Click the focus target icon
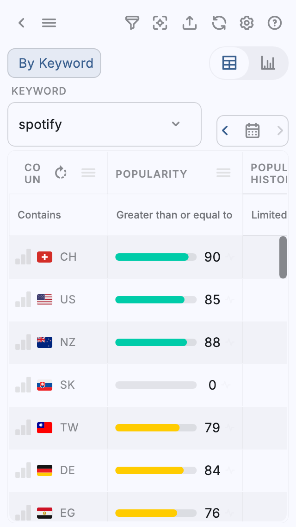The width and height of the screenshot is (296, 527). [160, 23]
